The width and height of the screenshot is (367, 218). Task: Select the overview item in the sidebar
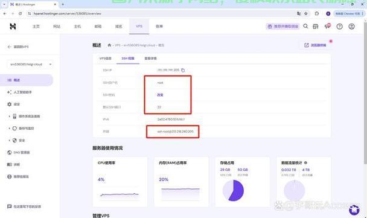27,80
